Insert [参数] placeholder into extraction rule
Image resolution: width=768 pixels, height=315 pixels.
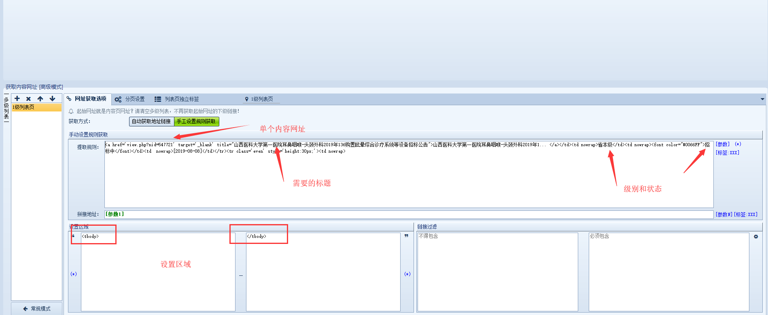pyautogui.click(x=722, y=144)
